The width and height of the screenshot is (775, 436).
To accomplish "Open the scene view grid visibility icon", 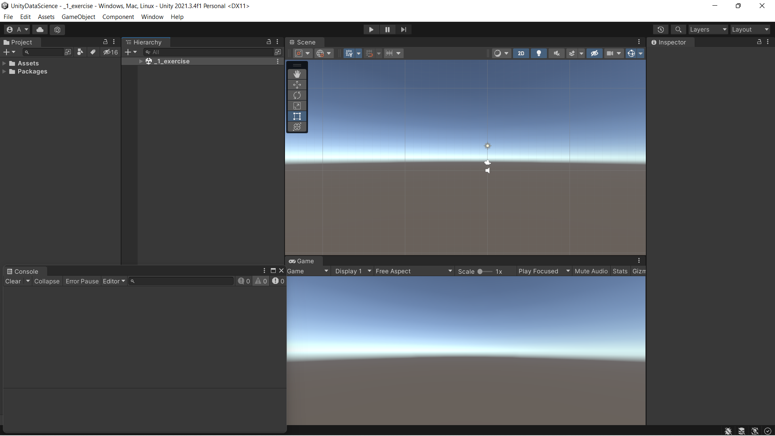I will (349, 53).
